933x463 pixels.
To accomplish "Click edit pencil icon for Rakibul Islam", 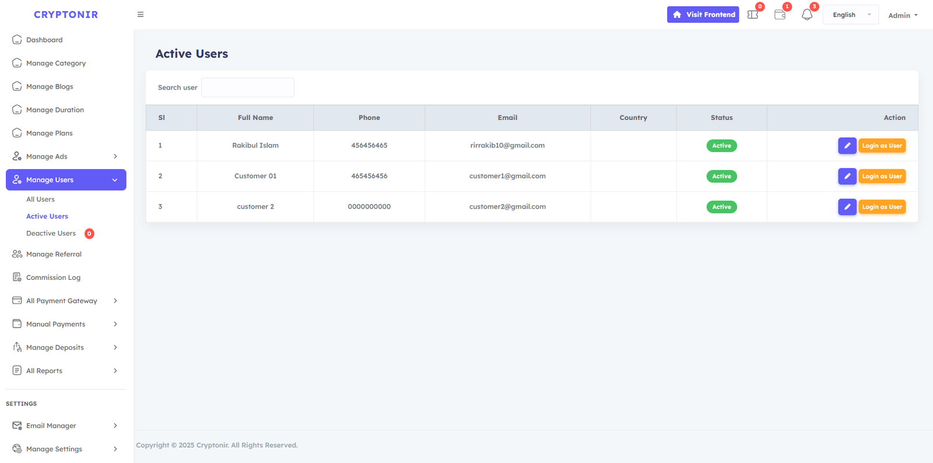I will click(847, 146).
